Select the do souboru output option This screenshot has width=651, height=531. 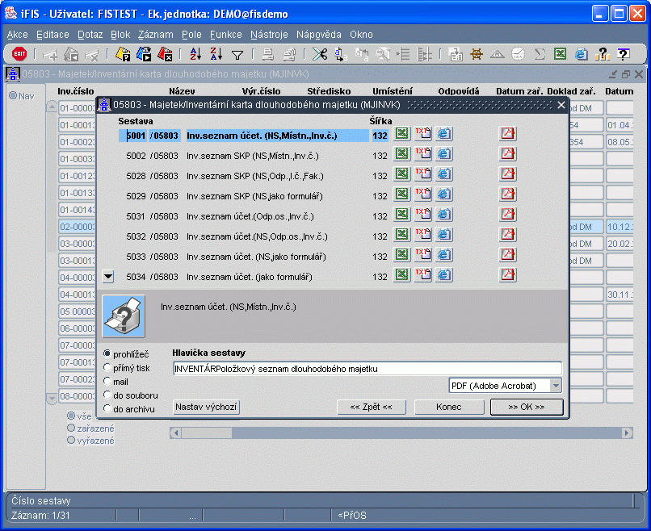click(x=107, y=395)
